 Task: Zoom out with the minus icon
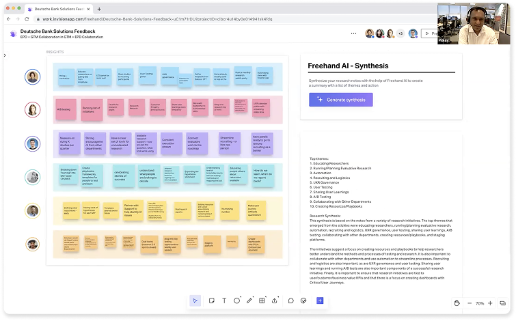coord(470,303)
